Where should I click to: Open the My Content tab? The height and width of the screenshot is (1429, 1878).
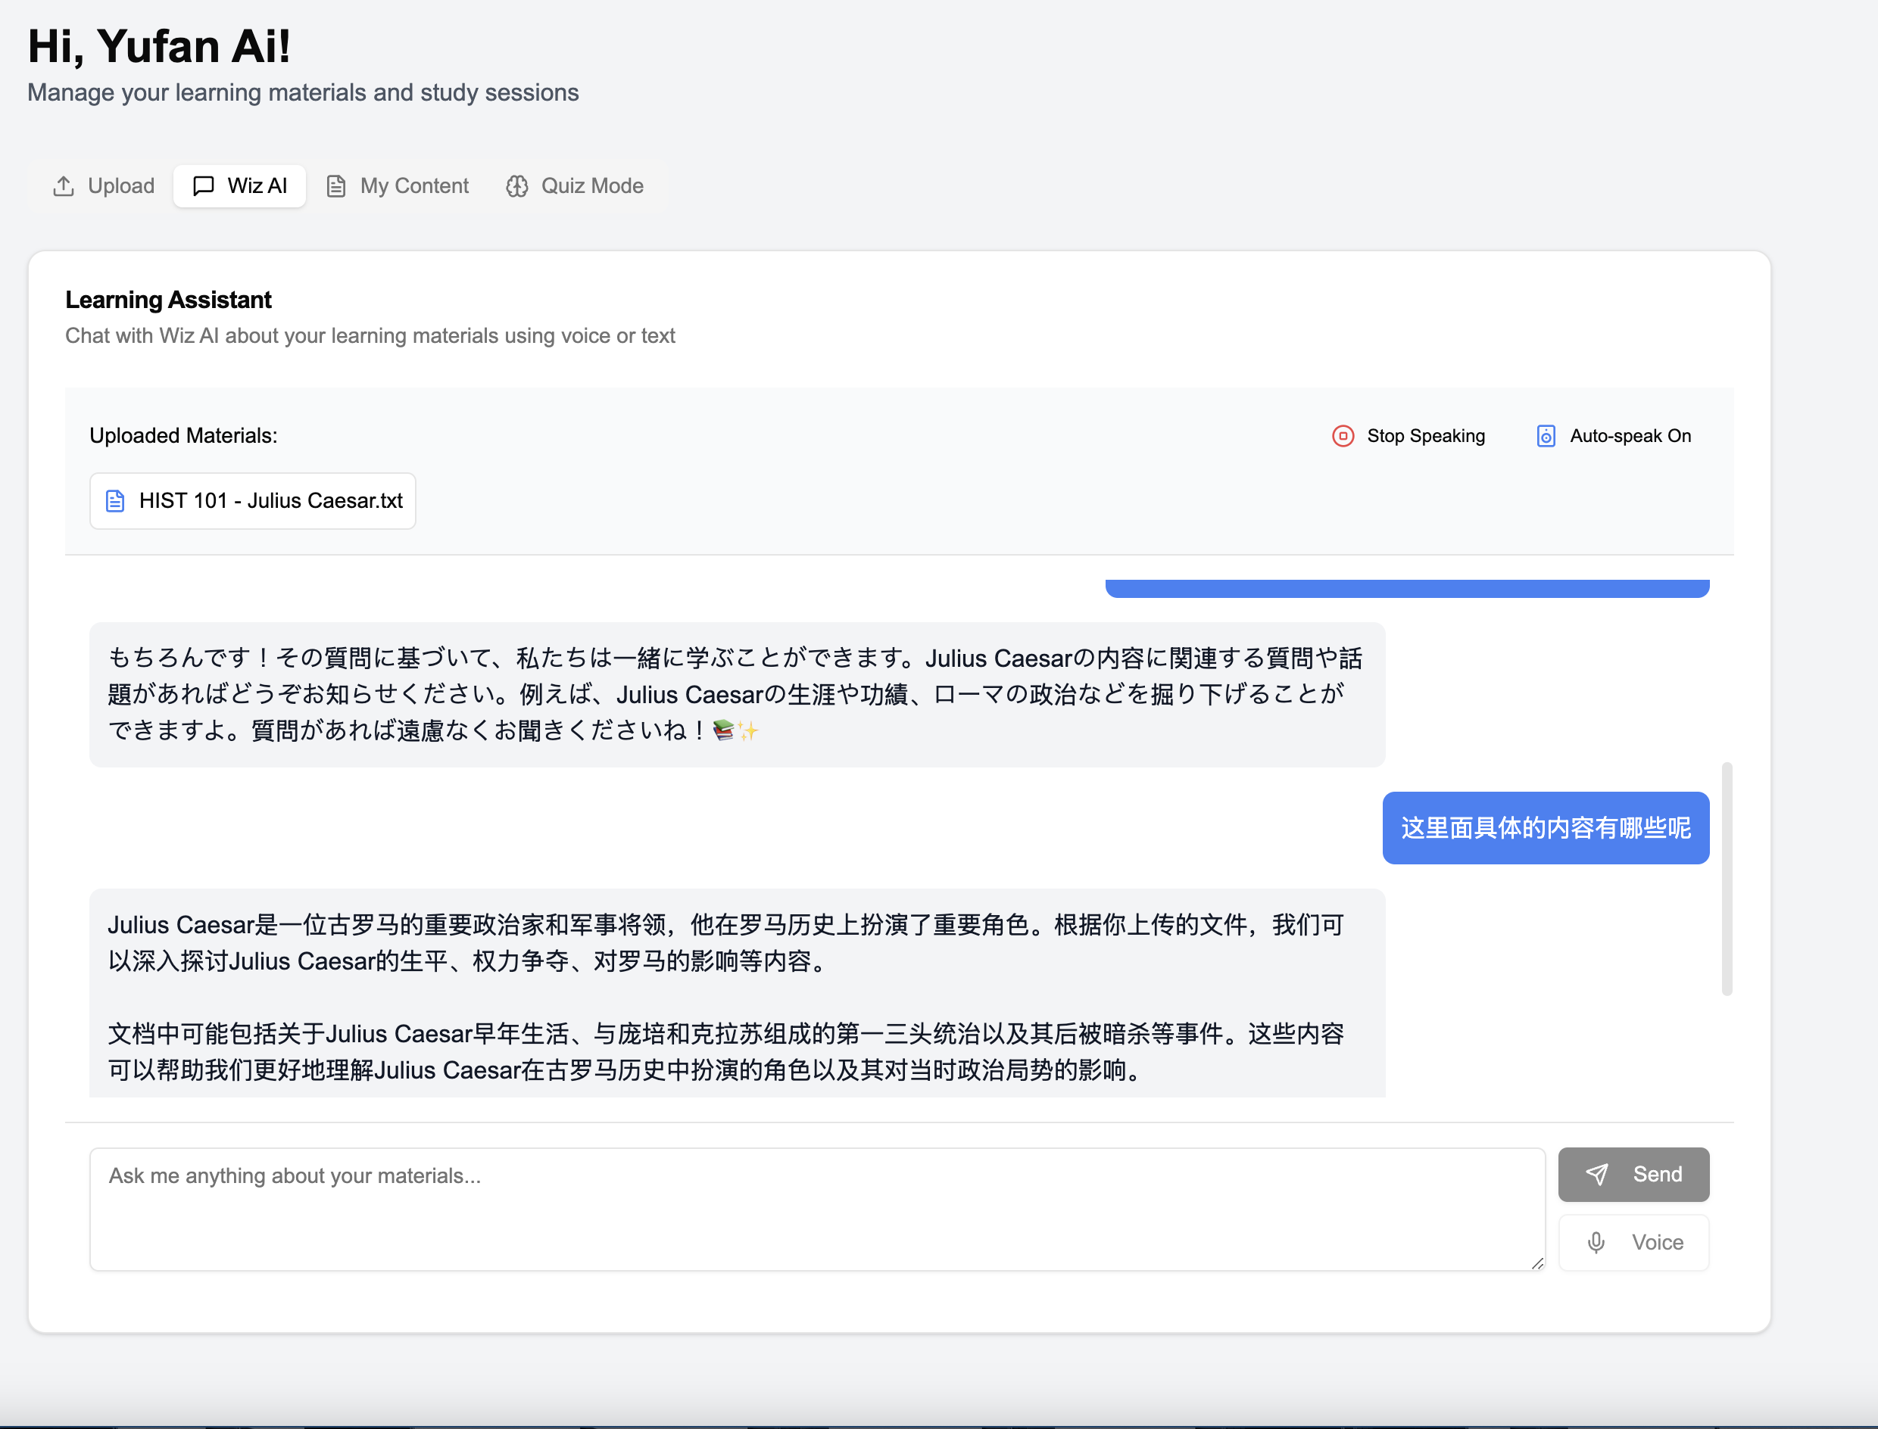point(413,185)
